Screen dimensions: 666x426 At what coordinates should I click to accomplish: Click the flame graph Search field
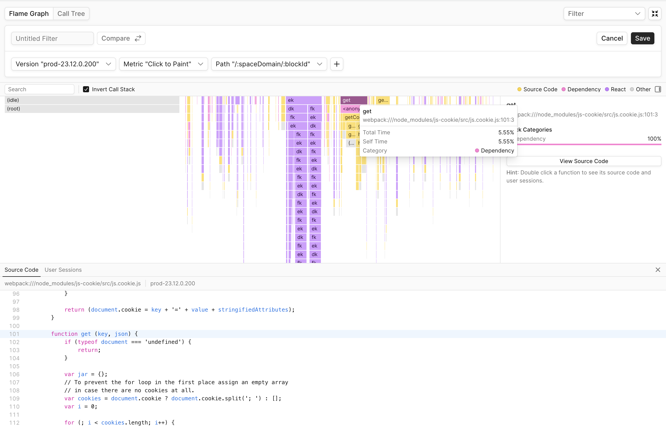point(40,89)
